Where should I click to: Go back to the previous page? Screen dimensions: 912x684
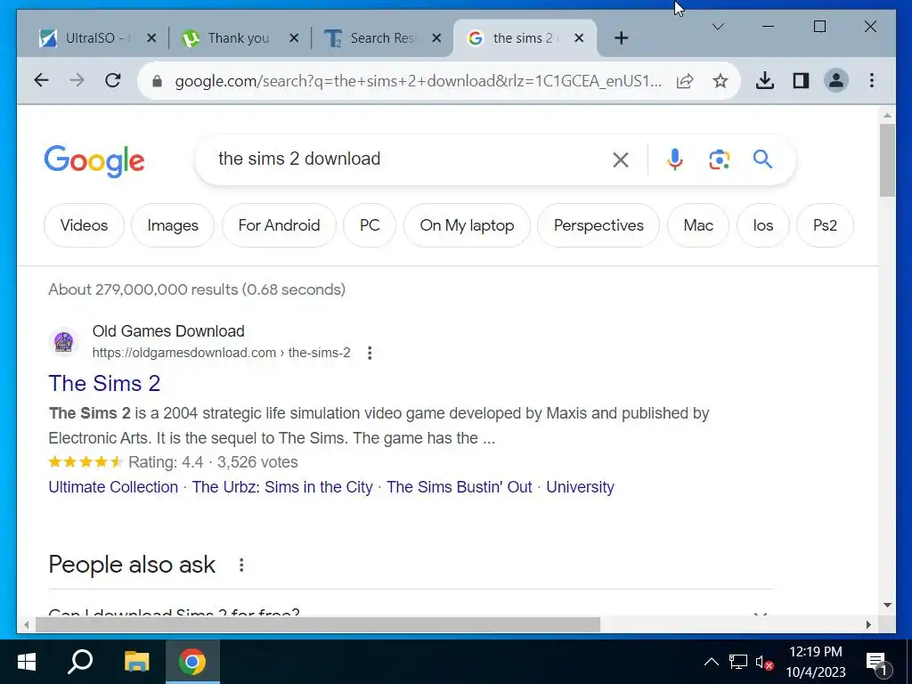41,80
